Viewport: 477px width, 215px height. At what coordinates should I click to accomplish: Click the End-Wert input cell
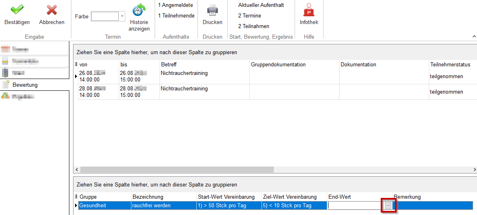[x=355, y=206]
